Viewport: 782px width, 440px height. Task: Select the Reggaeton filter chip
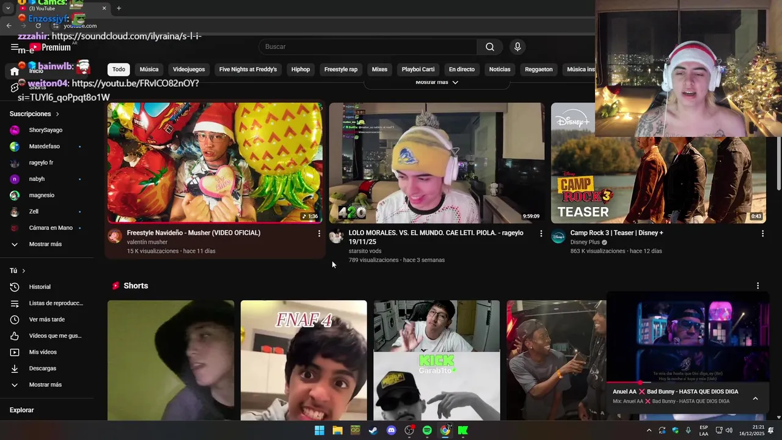click(539, 70)
